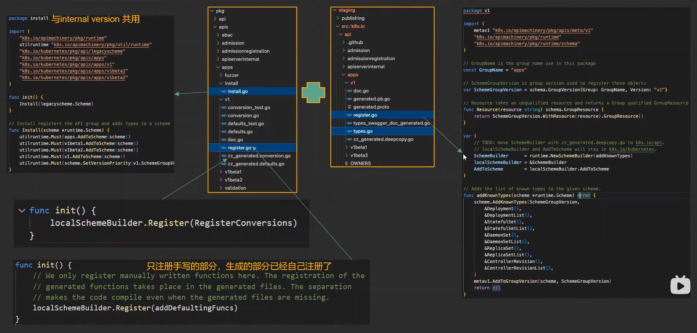Image resolution: width=697 pixels, height=333 pixels.
Task: Collapse the pkg apps folder
Action: click(x=218, y=67)
